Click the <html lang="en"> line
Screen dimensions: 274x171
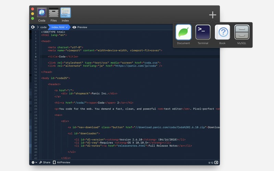54,35
